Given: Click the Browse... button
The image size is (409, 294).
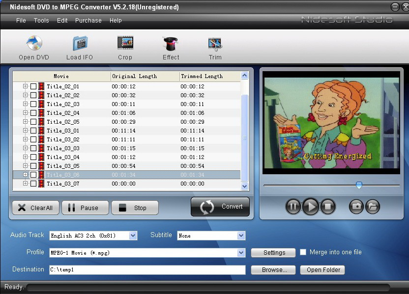Looking at the screenshot, I should point(273,270).
